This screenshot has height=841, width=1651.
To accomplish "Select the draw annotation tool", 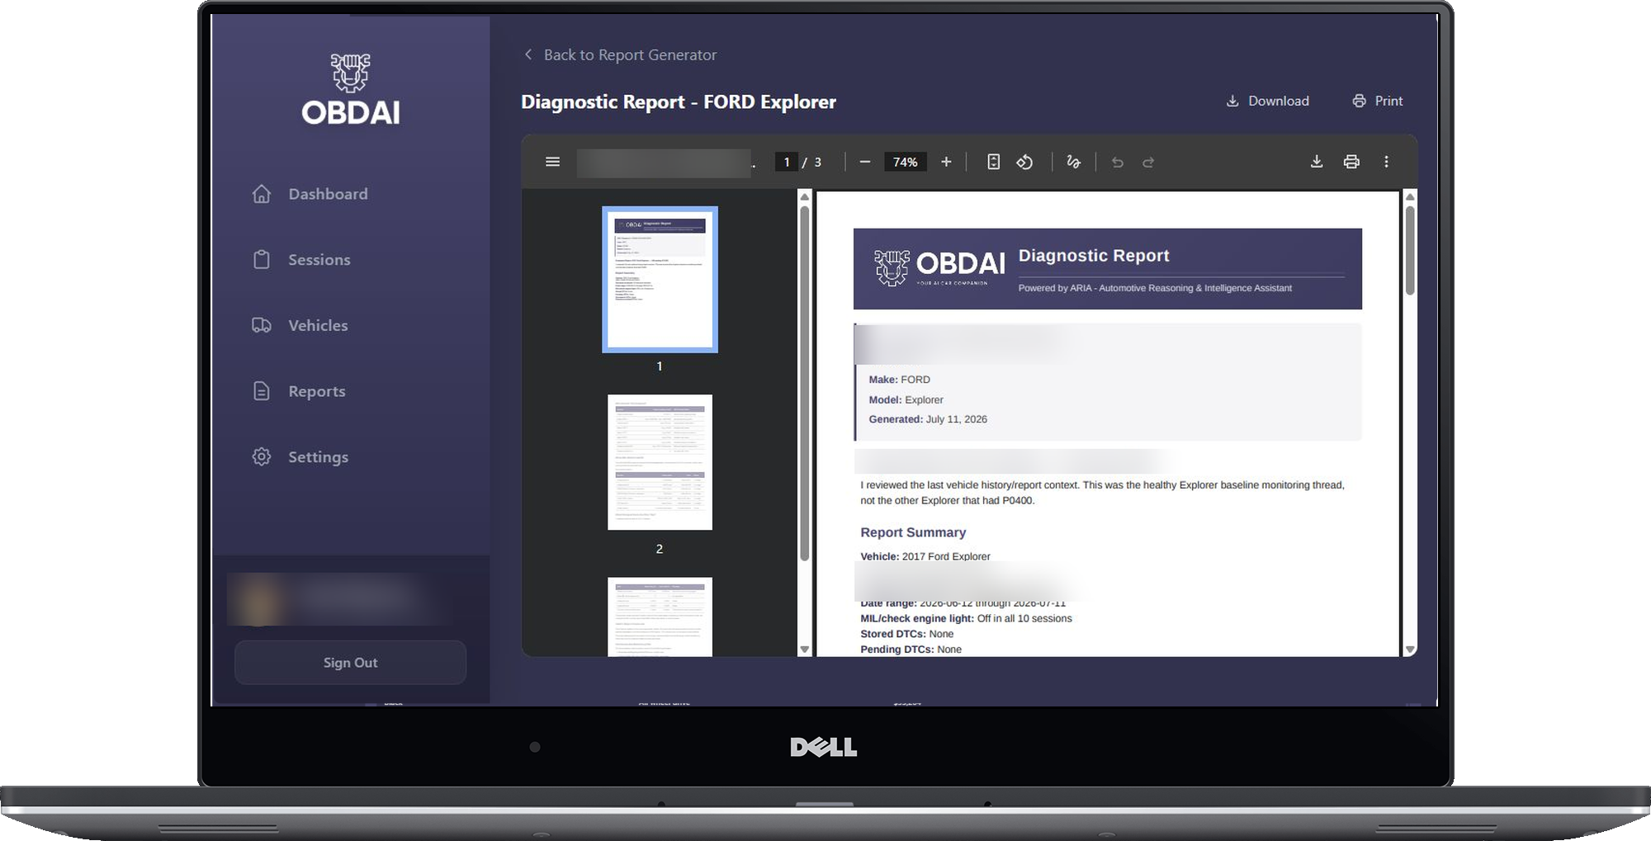I will 1073,162.
